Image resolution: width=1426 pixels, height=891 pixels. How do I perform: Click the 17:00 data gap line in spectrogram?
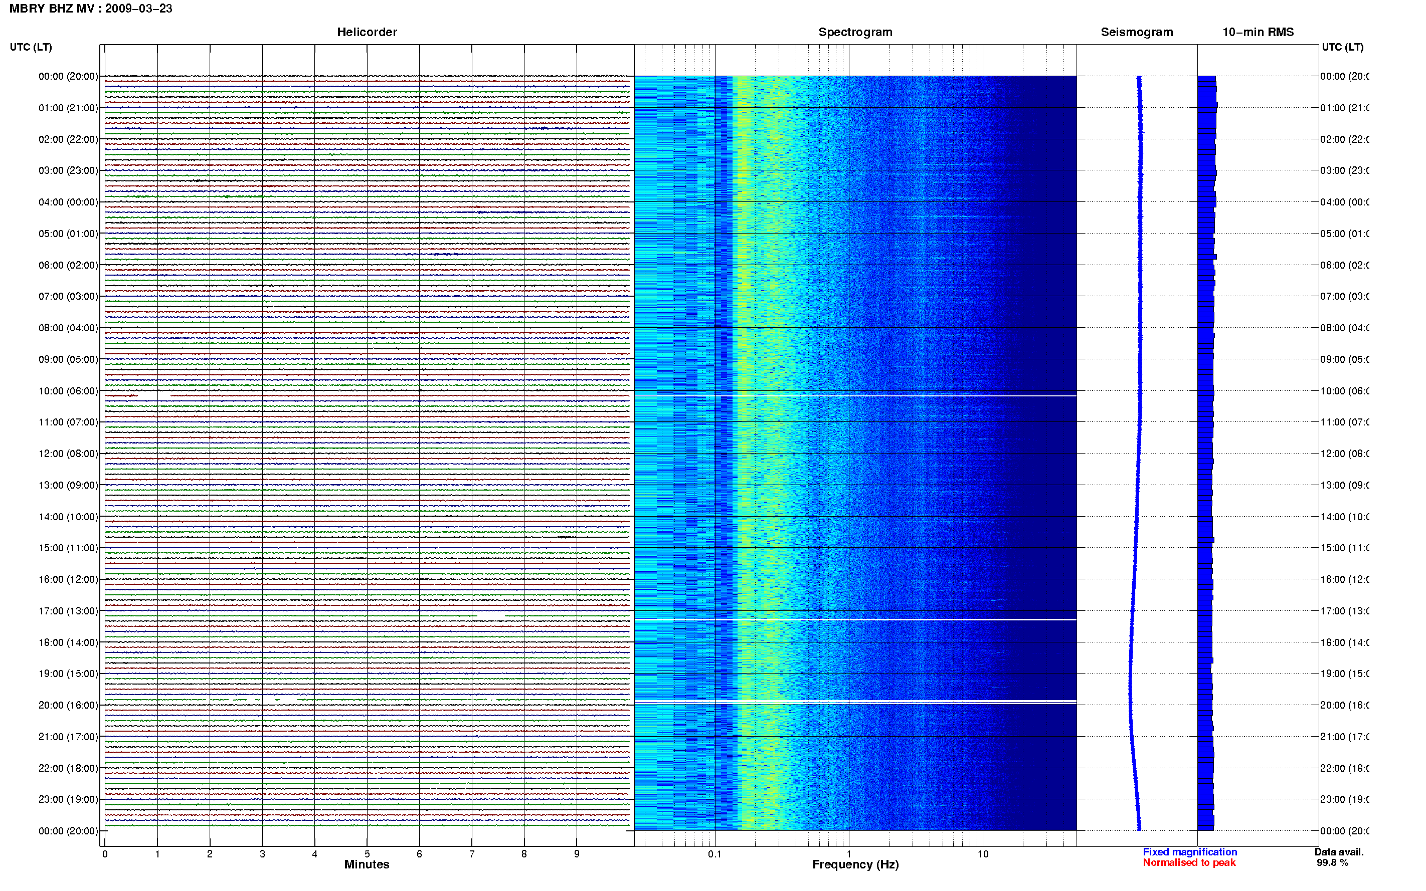[855, 619]
